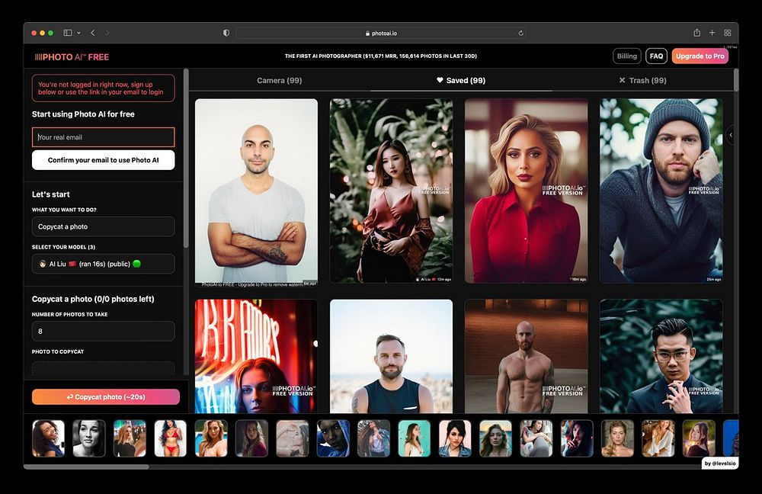Screen dimensions: 762x494
Task: Click the not logged in notice
Action: 103,88
